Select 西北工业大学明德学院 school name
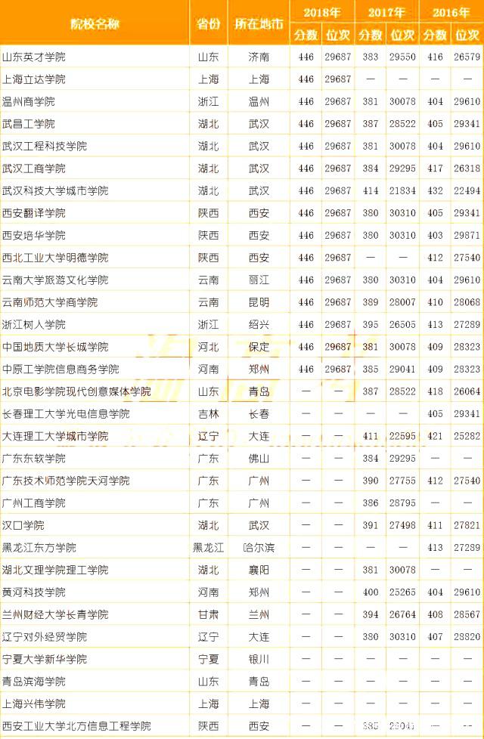This screenshot has height=739, width=484. (x=55, y=258)
